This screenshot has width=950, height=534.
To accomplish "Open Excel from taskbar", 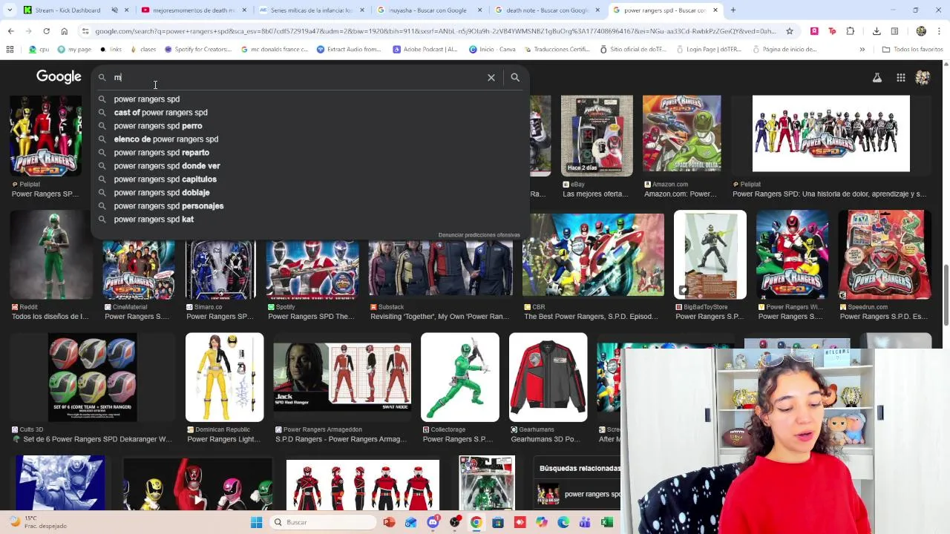I will coord(606,522).
